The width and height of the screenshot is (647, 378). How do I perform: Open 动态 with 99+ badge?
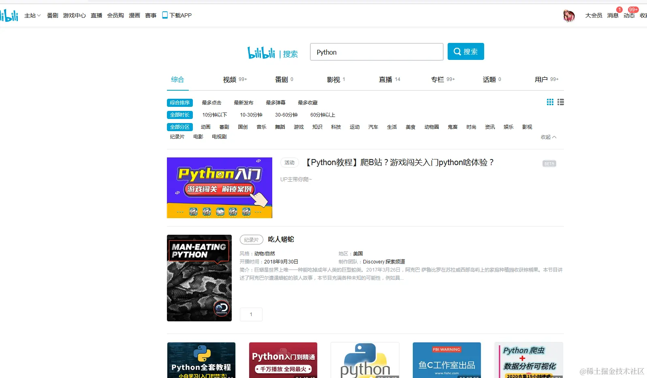(x=629, y=15)
